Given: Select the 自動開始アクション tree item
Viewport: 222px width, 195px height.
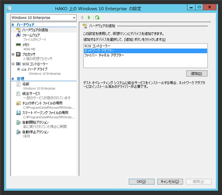Looking at the screenshot, I should point(36,122).
